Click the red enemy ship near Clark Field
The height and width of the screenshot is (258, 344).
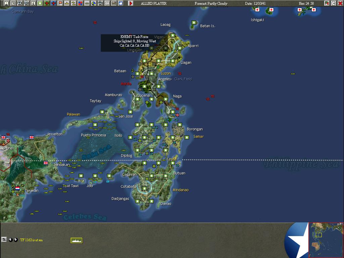[180, 73]
